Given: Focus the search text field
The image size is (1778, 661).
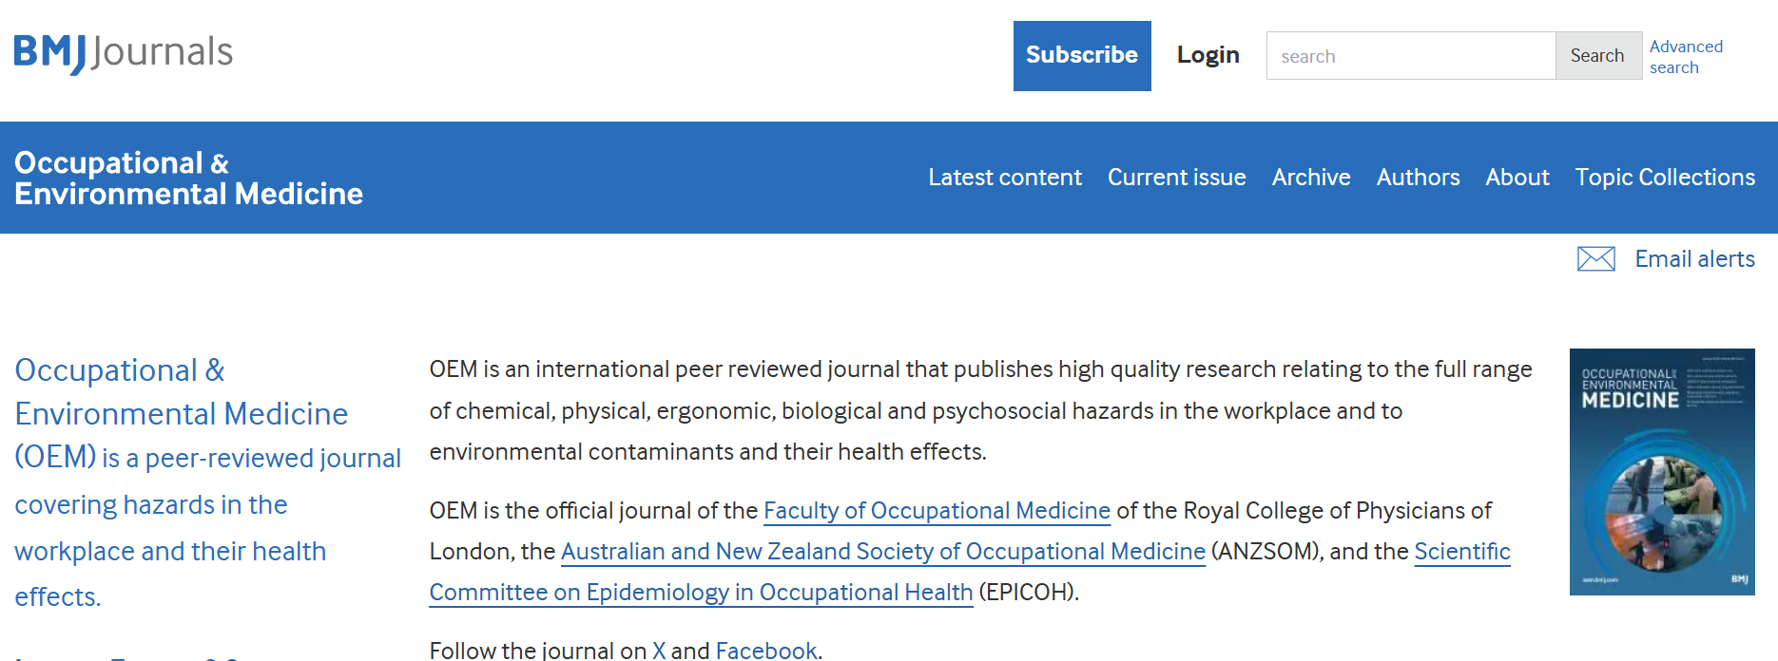Looking at the screenshot, I should [x=1411, y=56].
